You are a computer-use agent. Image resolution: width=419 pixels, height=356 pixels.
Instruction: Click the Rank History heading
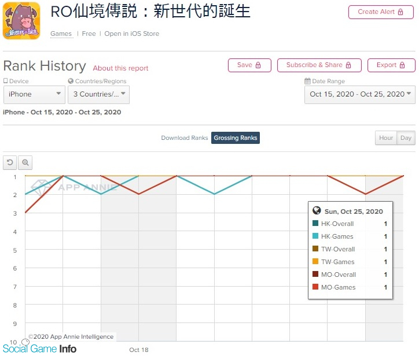tap(45, 66)
